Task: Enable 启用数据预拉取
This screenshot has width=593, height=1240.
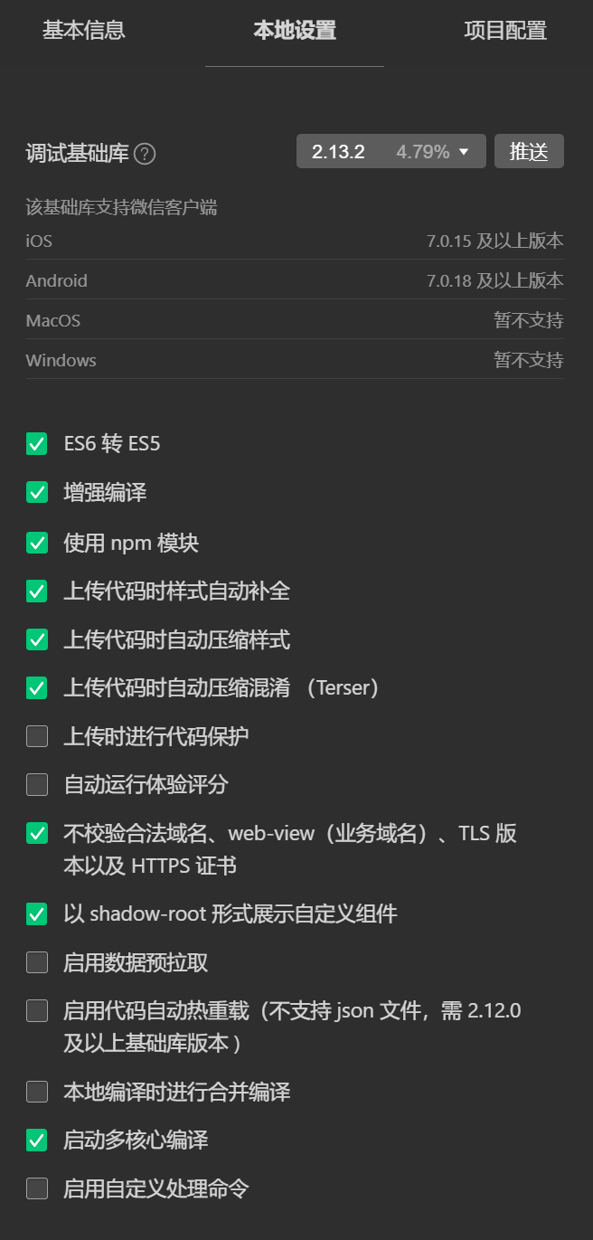Action: coord(36,962)
